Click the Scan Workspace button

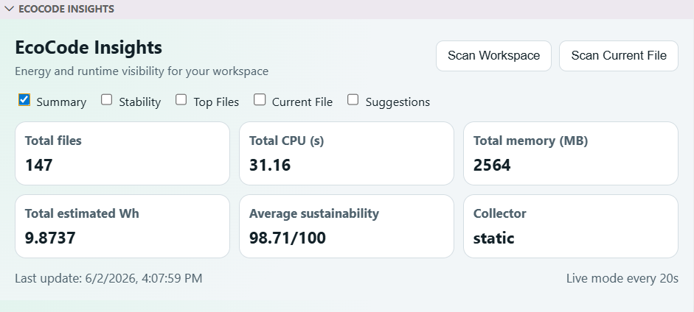coord(493,56)
